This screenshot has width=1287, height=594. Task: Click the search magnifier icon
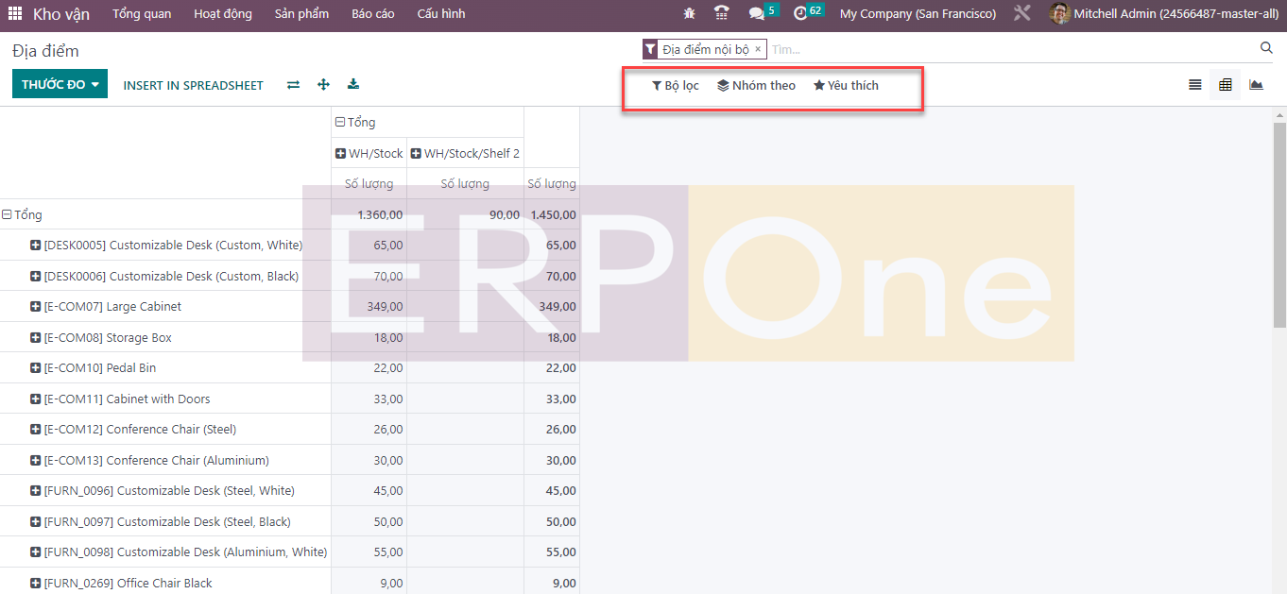pyautogui.click(x=1266, y=48)
